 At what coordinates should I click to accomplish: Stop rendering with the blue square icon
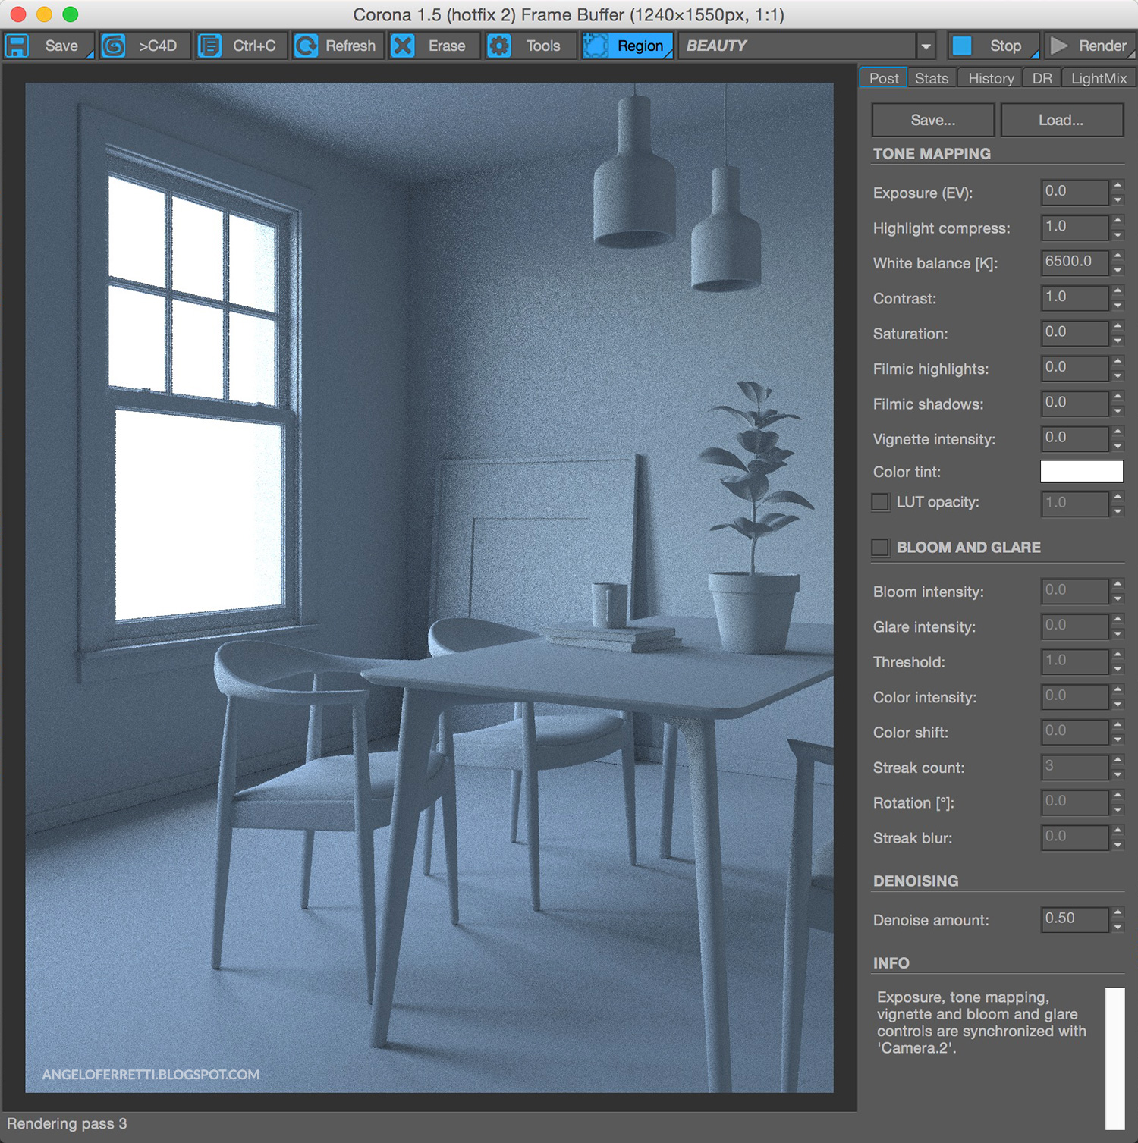(x=962, y=46)
